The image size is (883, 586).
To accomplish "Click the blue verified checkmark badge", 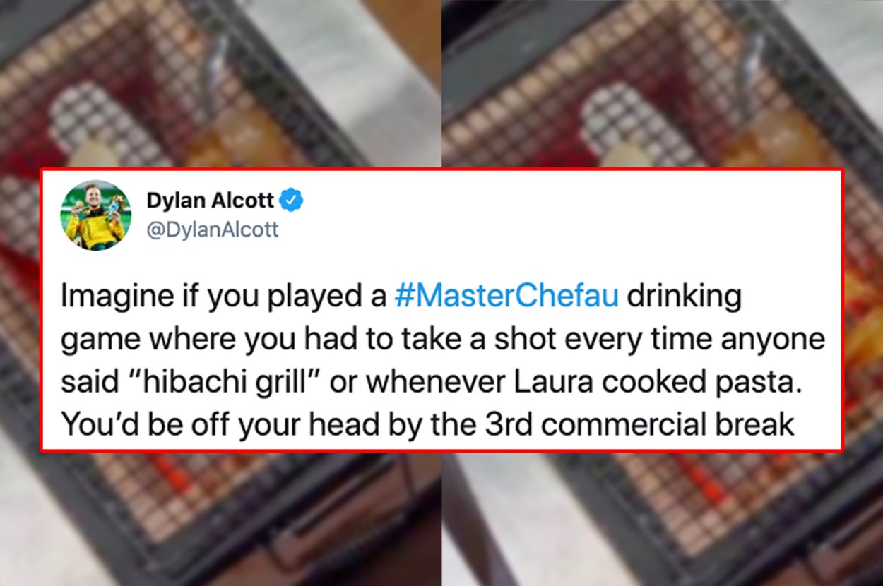I will (x=292, y=201).
